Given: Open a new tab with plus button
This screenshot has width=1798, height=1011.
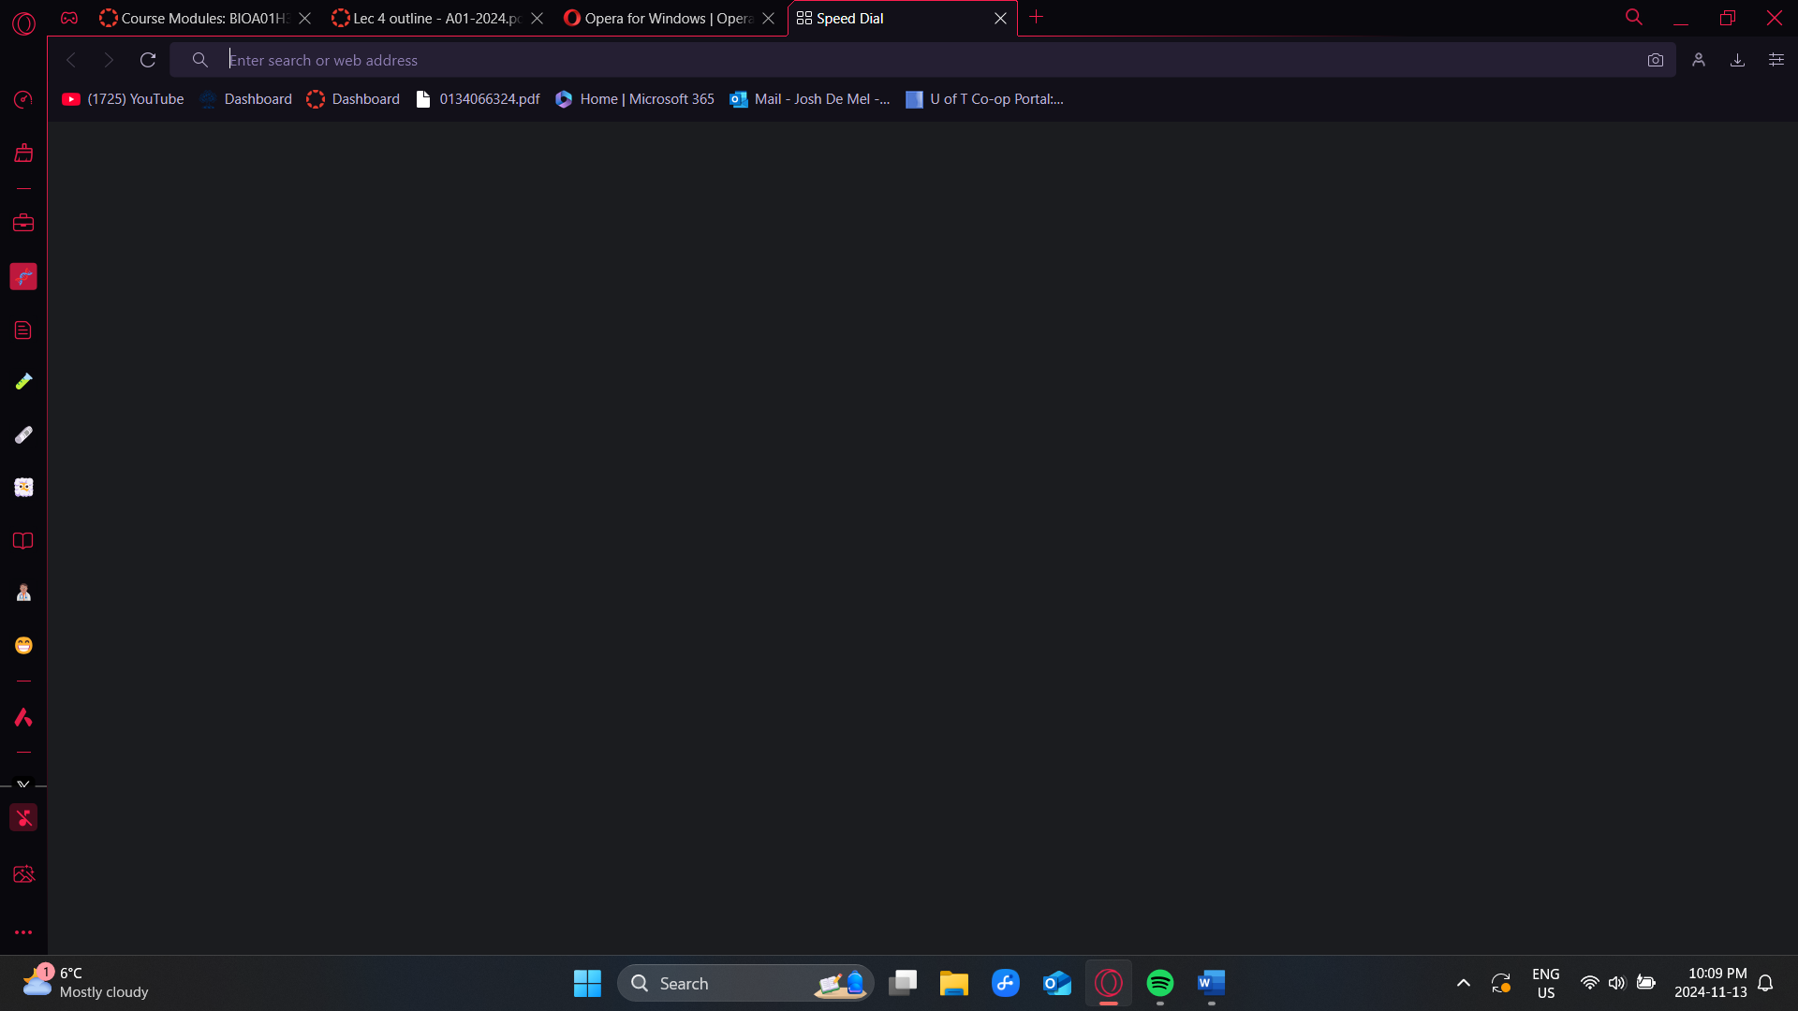Looking at the screenshot, I should 1036,17.
